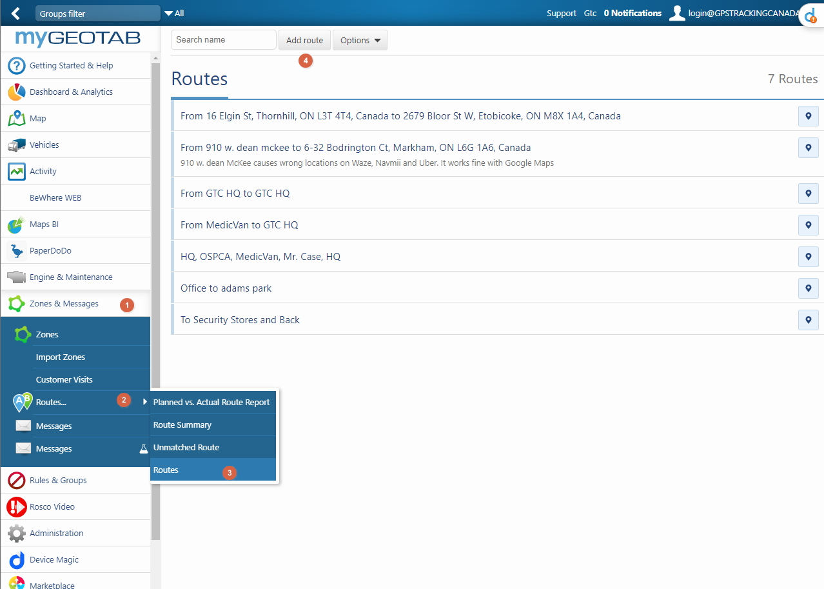
Task: Click map pin for Office to adams park
Action: click(x=808, y=288)
